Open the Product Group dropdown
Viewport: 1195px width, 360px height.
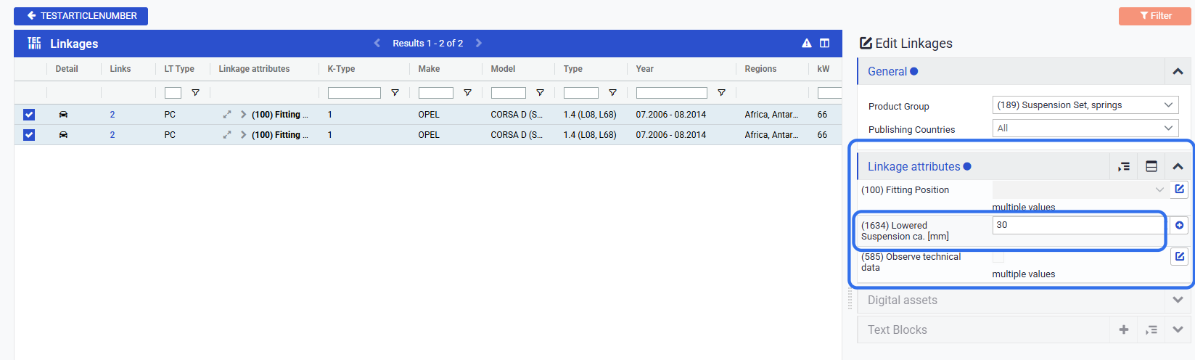pyautogui.click(x=1085, y=105)
